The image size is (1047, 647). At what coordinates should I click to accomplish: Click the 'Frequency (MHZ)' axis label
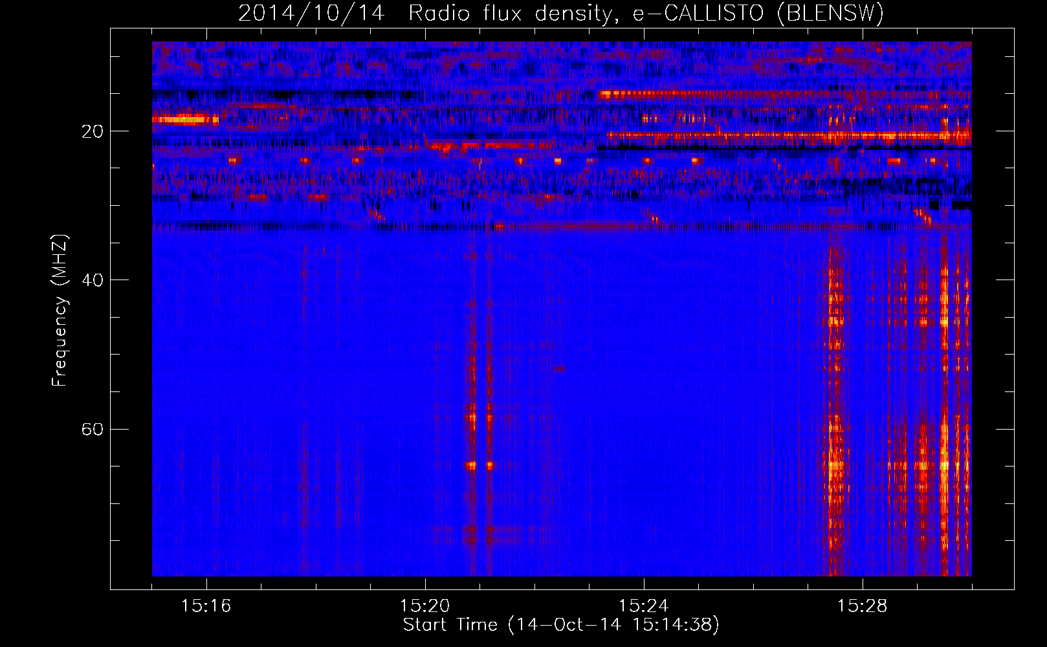click(x=60, y=311)
